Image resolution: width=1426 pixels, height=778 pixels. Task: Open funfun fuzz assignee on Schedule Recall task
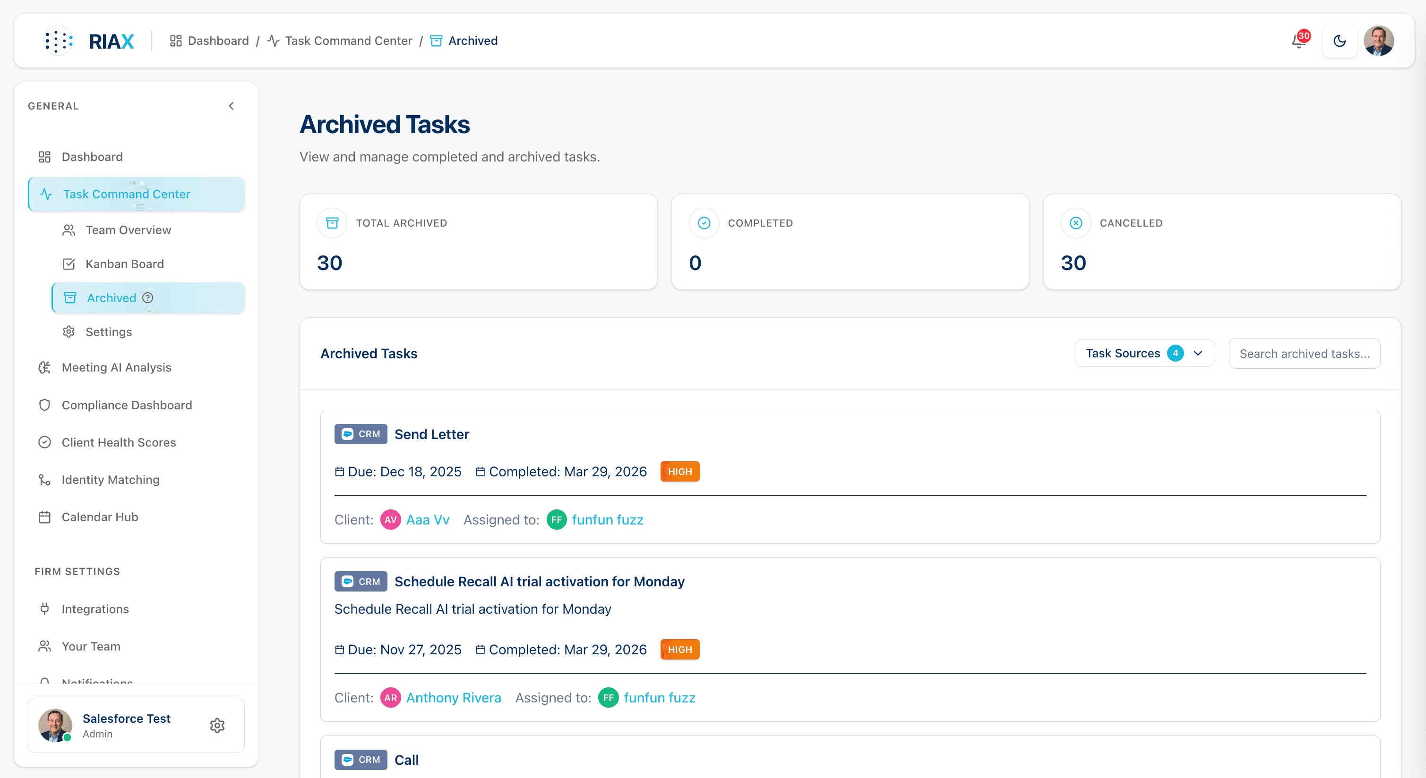click(x=660, y=698)
